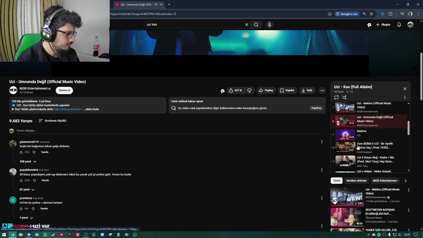Click the Paylaş share button
This screenshot has height=238, width=423.
coord(266,90)
